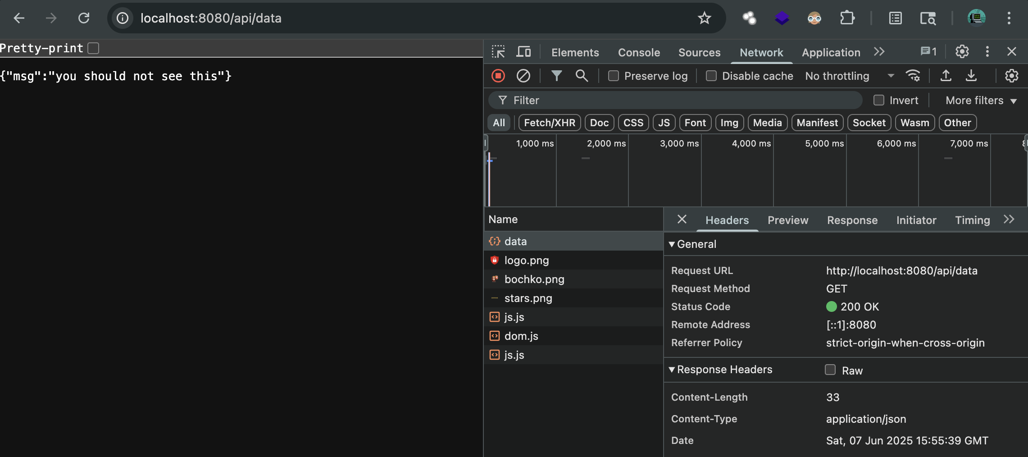This screenshot has height=457, width=1028.
Task: Toggle device toolbar emulation
Action: 523,52
